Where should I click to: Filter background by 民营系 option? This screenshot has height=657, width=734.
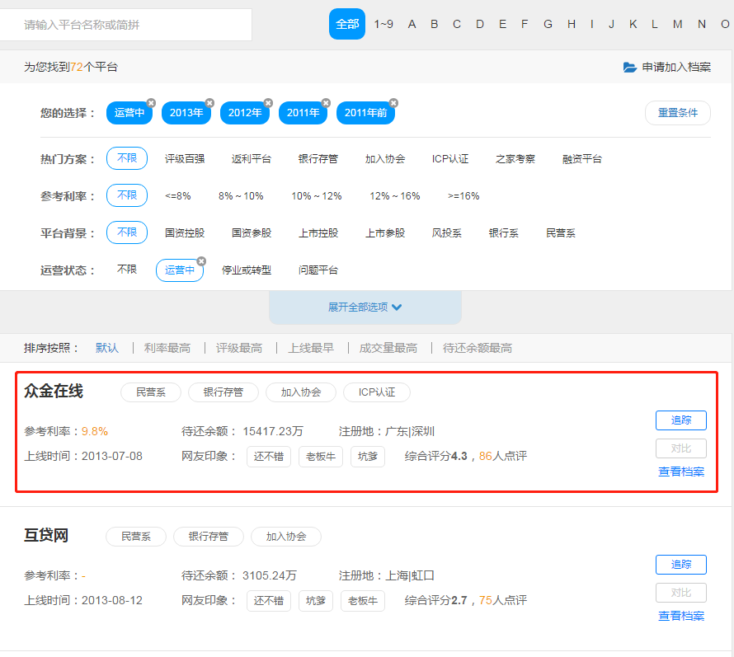point(561,233)
